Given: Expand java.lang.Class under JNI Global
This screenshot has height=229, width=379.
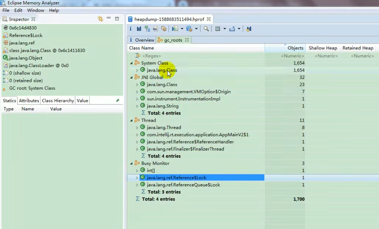Looking at the screenshot, I should click(x=137, y=85).
